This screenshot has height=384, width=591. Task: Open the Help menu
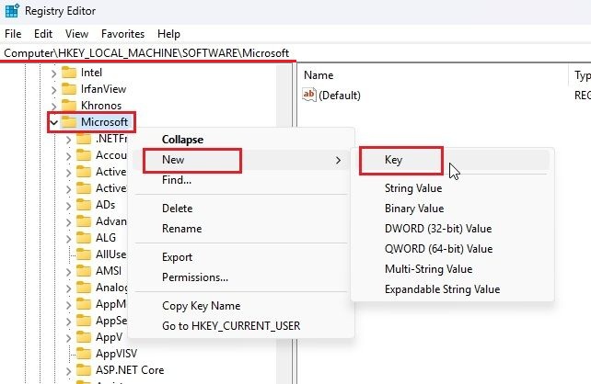(168, 34)
